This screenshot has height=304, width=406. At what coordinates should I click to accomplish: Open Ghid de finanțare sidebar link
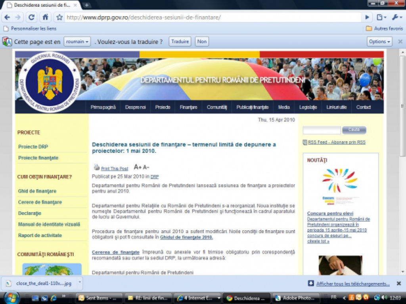pyautogui.click(x=37, y=191)
